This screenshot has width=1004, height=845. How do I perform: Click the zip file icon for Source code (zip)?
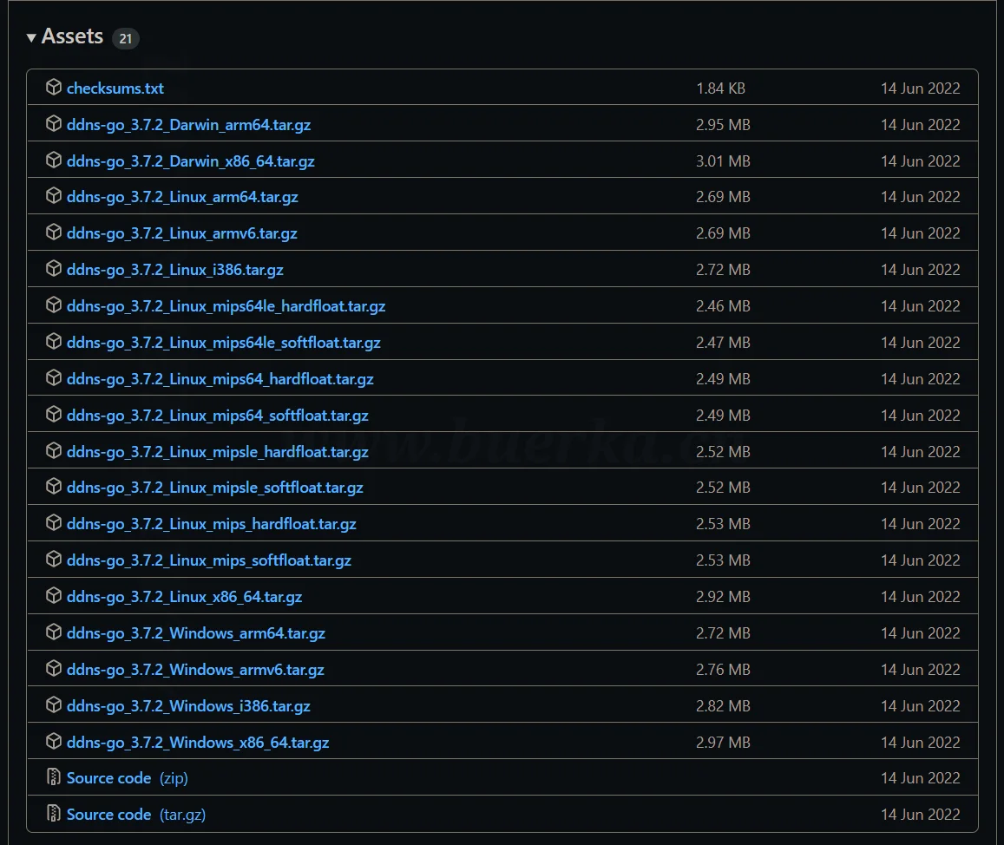point(54,778)
